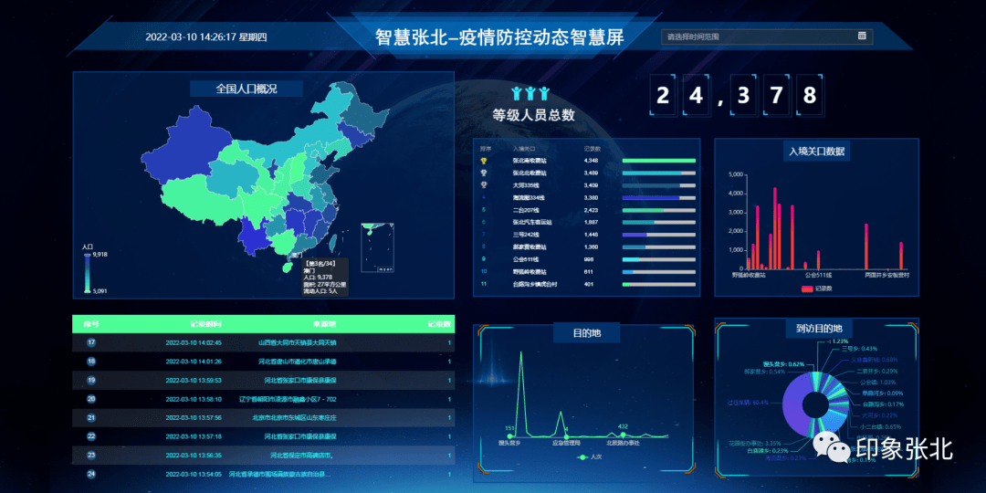This screenshot has height=493, width=986.
Task: Select the silver trophy rank icon
Action: point(484,173)
